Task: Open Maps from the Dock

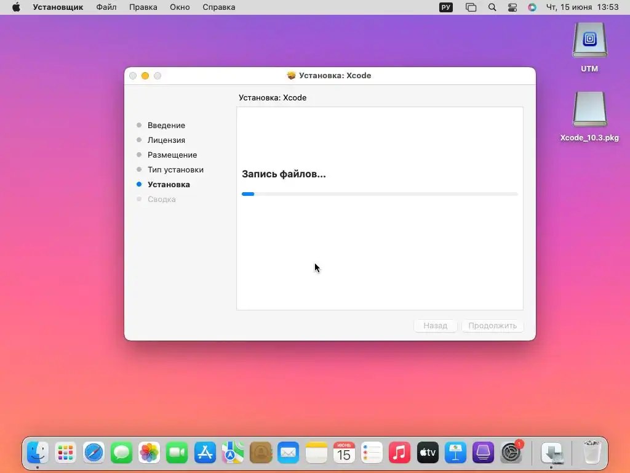Action: coord(233,453)
